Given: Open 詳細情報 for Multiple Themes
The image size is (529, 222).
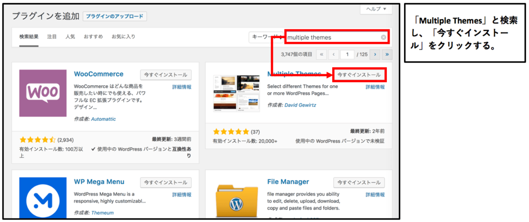Looking at the screenshot, I should (375, 87).
